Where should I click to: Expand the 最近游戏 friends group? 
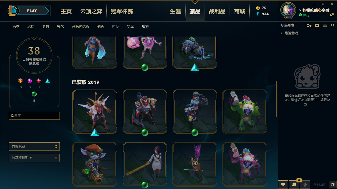pos(289,33)
